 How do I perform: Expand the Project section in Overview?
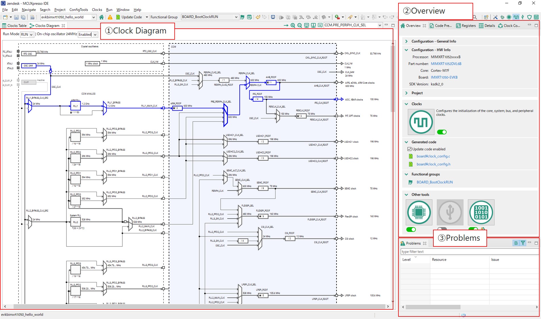click(x=406, y=93)
